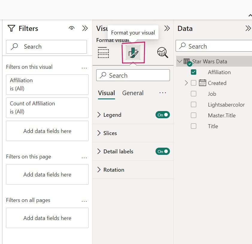This screenshot has height=244, width=252.
Task: Collapse the Visualizations pane double chevron
Action: (167, 28)
